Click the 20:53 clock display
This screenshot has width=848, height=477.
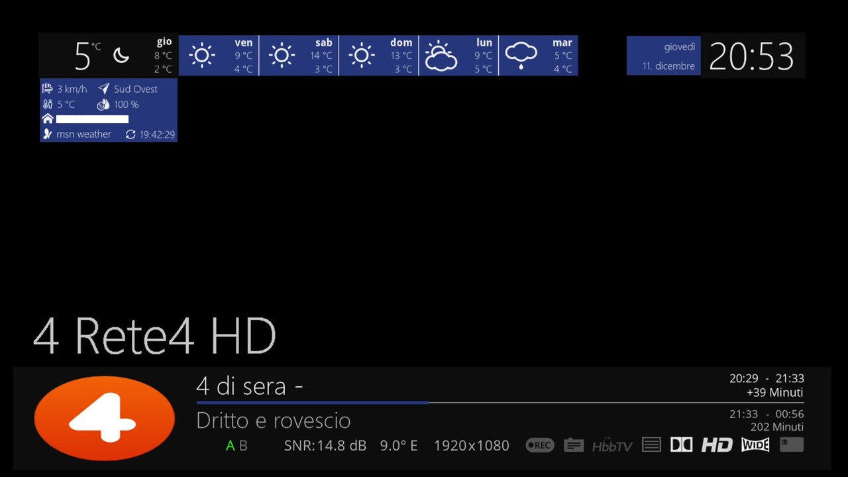point(752,56)
